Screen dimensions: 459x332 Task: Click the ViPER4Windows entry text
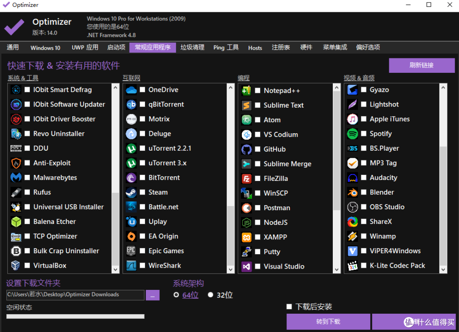point(395,251)
